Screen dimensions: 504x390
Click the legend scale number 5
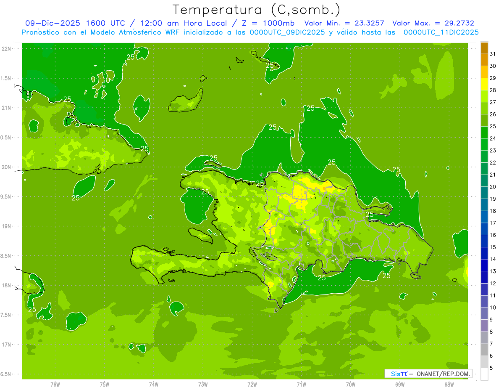tap(491, 368)
